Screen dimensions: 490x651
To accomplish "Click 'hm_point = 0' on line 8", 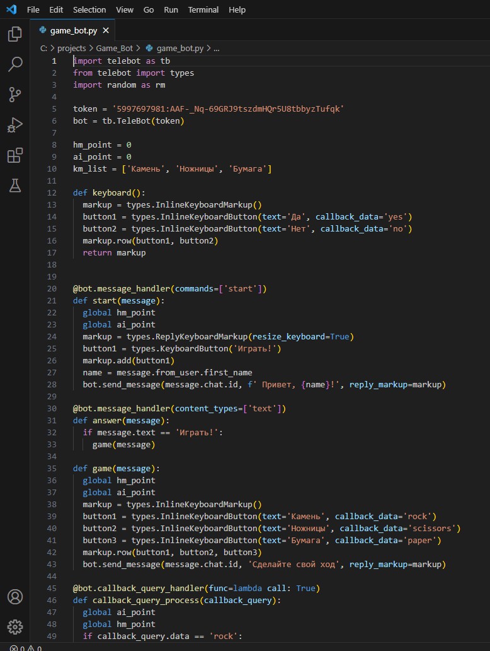I will (102, 145).
